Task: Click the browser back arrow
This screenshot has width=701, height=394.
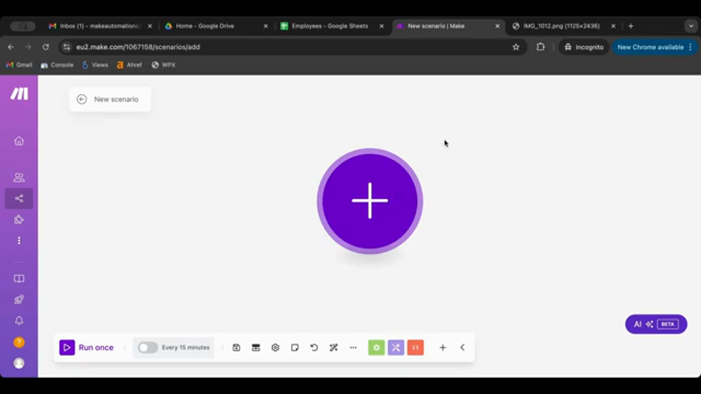Action: click(x=11, y=47)
